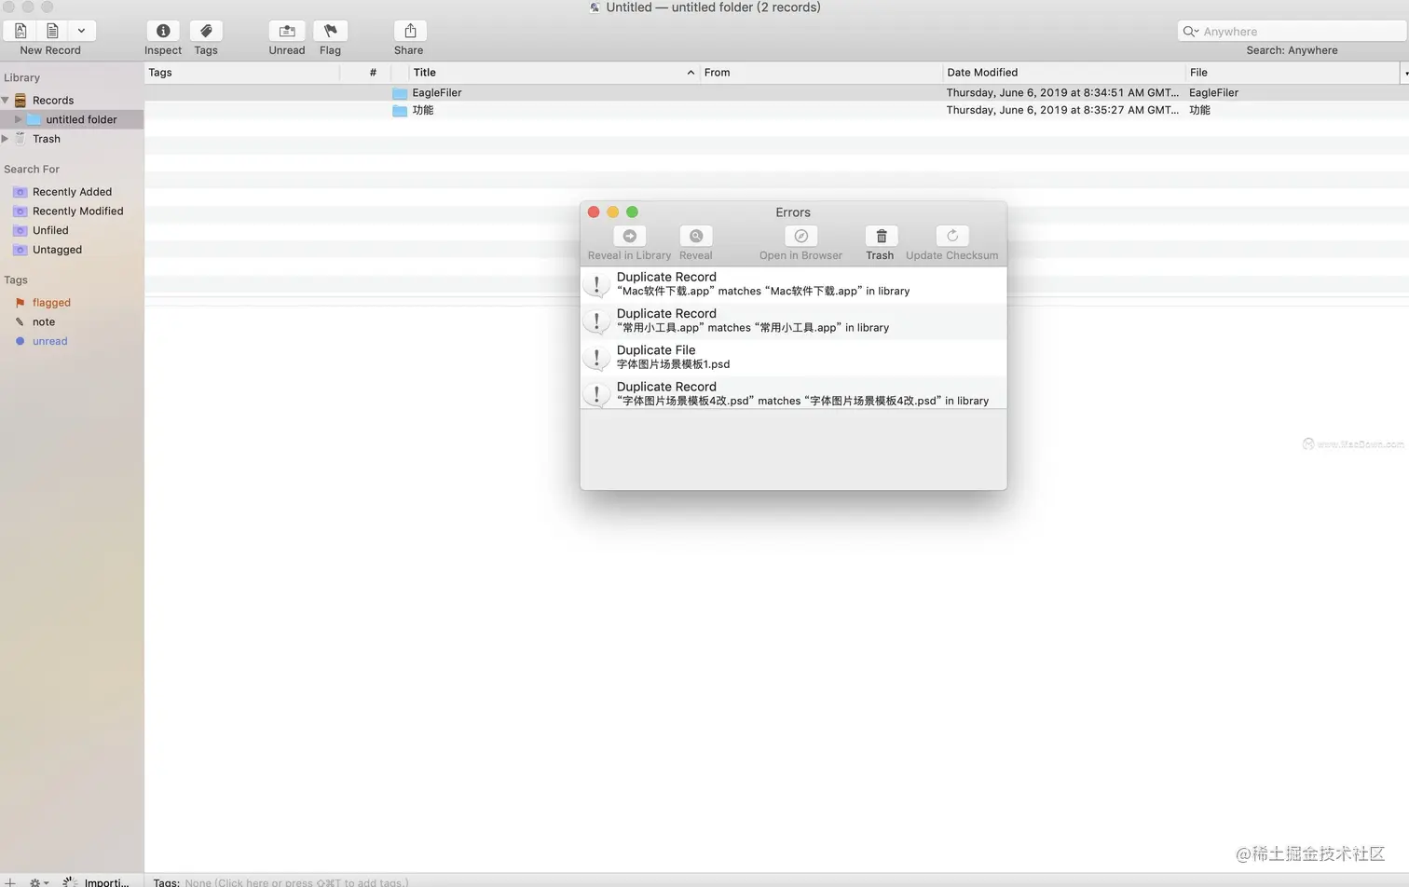Screen dimensions: 1409x887
Task: Open the Recently Added smart folder
Action: point(72,192)
